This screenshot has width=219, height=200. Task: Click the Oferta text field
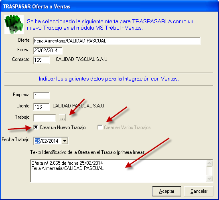(117, 41)
